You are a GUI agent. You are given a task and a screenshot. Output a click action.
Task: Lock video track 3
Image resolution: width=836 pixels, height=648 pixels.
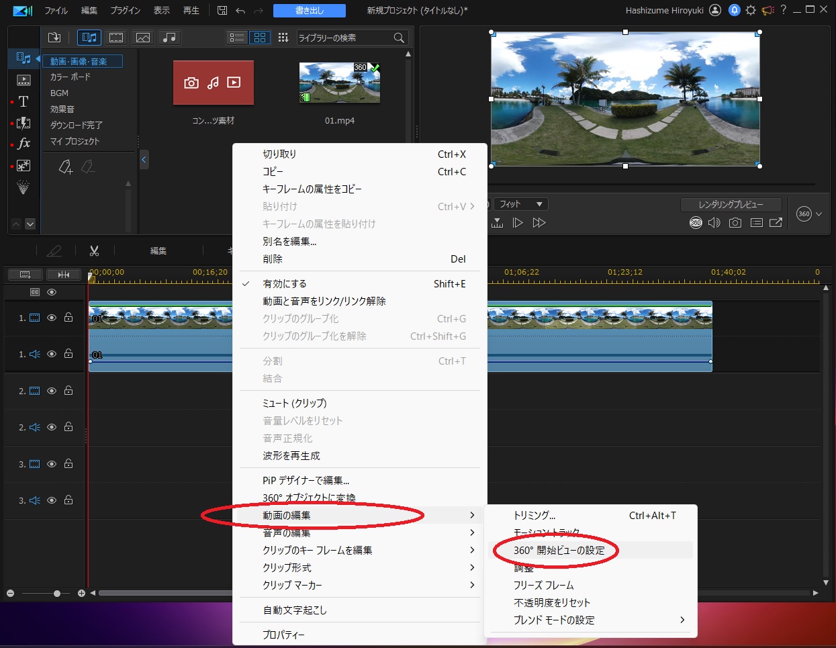tap(68, 464)
